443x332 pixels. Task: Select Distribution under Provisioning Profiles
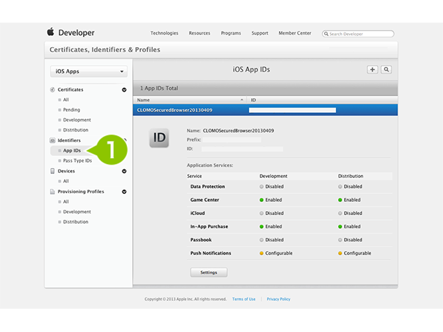(76, 222)
